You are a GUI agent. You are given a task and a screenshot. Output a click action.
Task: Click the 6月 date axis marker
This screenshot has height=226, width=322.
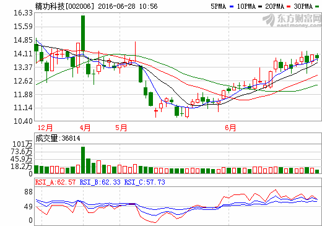(x=230, y=128)
